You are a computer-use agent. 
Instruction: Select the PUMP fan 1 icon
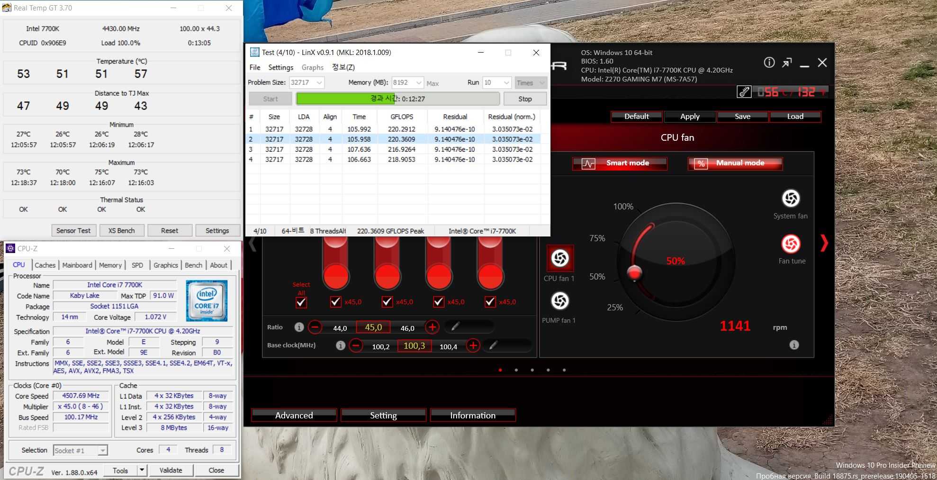(x=559, y=301)
